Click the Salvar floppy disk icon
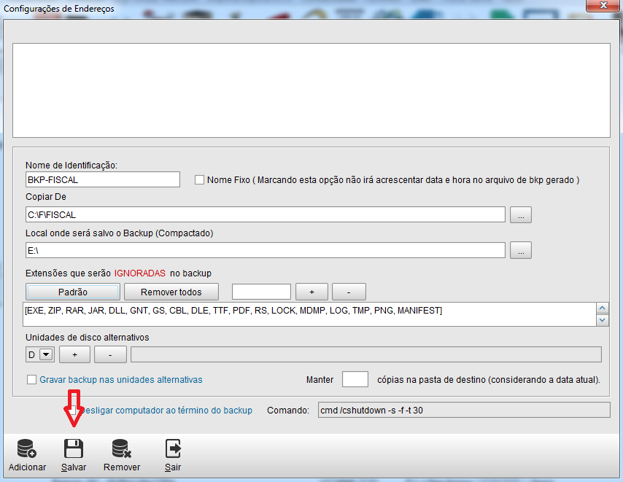Viewport: 623px width, 482px height. (x=74, y=448)
